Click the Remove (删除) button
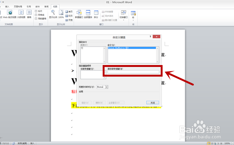This screenshot has height=145, width=234. point(99,103)
